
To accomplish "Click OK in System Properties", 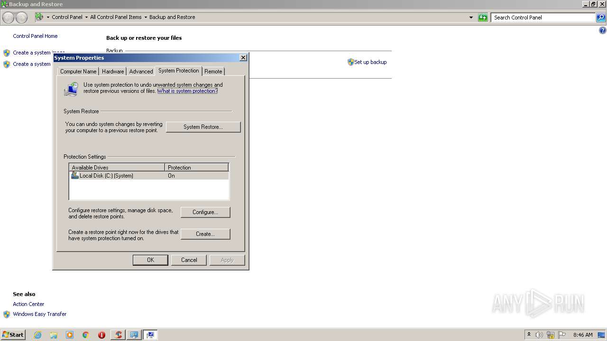I will (150, 260).
